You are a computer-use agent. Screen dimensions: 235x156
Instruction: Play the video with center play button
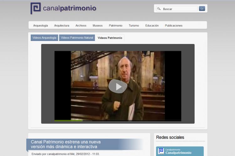[118, 86]
